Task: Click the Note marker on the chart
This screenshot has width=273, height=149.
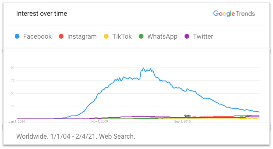Action: tap(187, 116)
